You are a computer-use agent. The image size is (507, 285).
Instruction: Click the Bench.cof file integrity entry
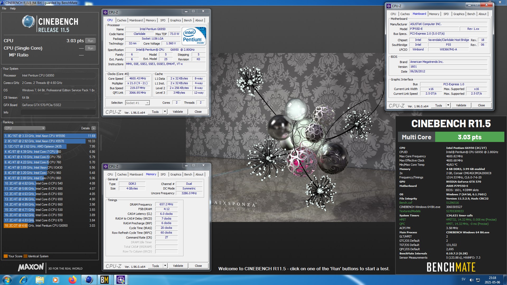coord(406,203)
